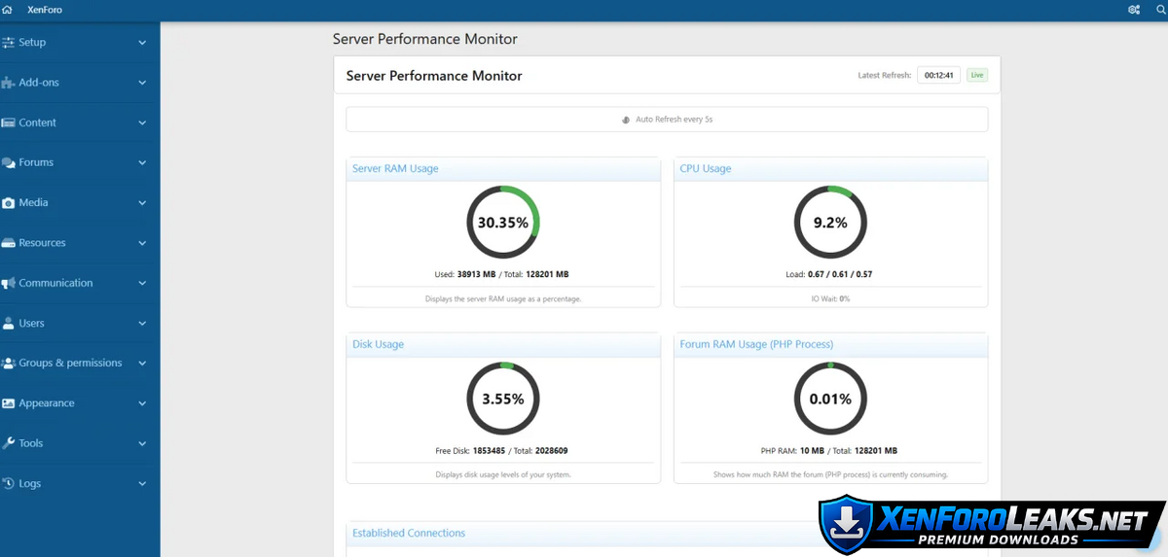Image resolution: width=1168 pixels, height=557 pixels.
Task: Click the Server RAM Usage circular gauge
Action: click(x=502, y=223)
